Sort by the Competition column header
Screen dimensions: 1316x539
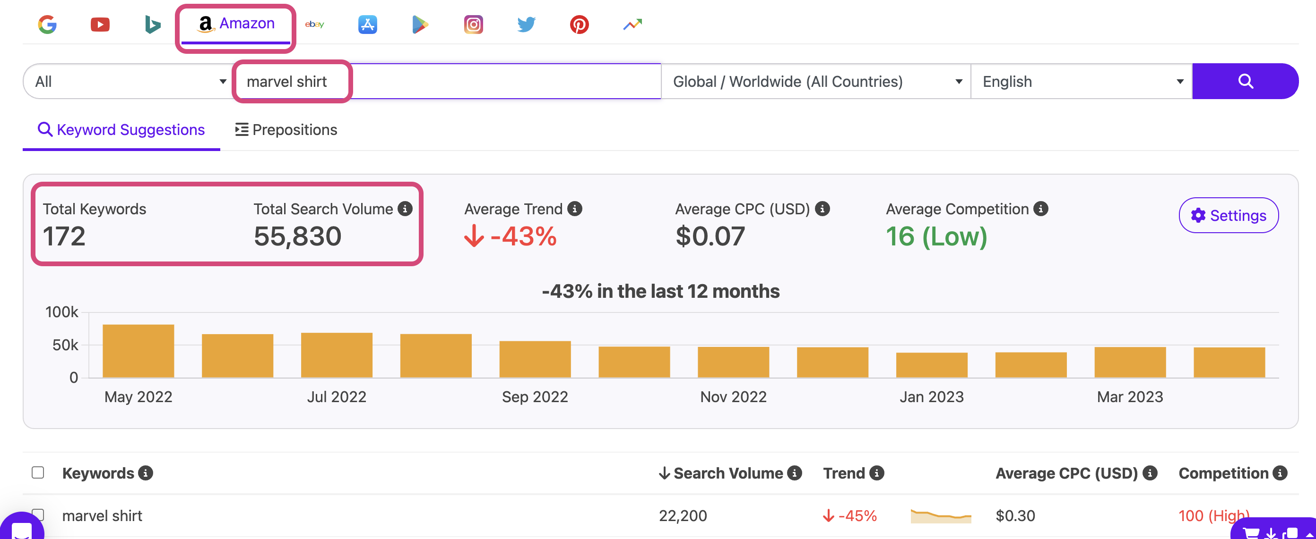pos(1223,473)
